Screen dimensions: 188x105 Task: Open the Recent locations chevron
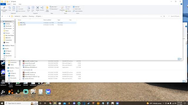pyautogui.click(x=7, y=16)
